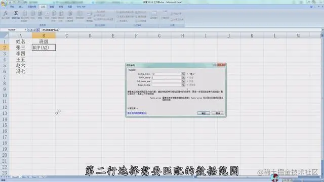Switch to the 插入 (Insert) ribbon tab

pyautogui.click(x=21, y=7)
